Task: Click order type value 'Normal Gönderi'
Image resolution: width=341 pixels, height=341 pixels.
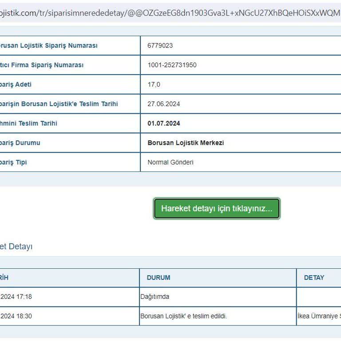Action: coord(170,162)
